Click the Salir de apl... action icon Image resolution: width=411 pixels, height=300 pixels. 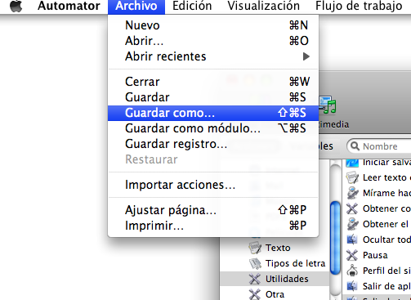pos(352,286)
